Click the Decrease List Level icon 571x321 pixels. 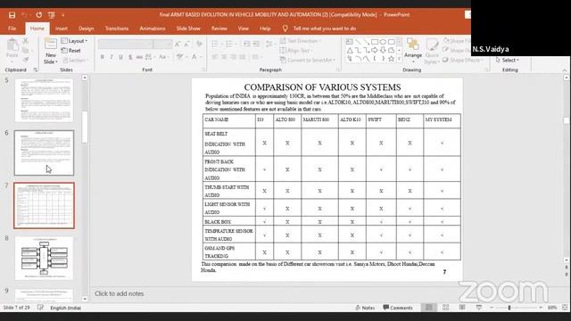point(246,44)
